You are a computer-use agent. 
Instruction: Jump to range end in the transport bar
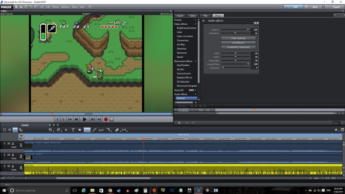pos(99,120)
